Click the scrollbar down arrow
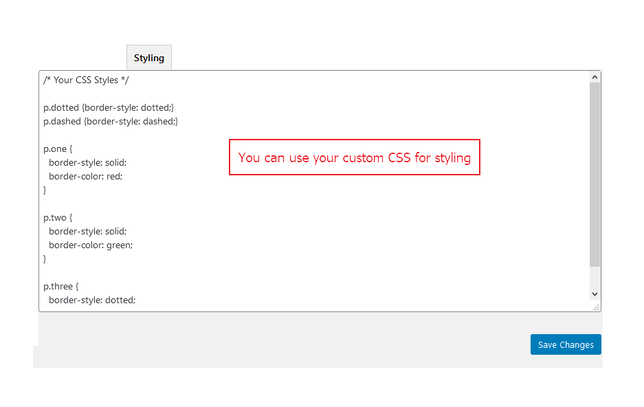The image size is (644, 407). [x=595, y=294]
